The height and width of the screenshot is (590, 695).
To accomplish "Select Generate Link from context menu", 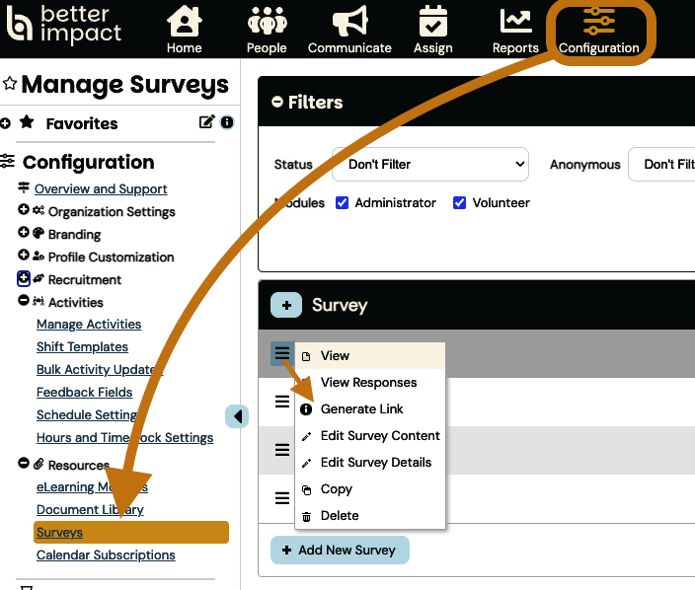I will click(361, 408).
